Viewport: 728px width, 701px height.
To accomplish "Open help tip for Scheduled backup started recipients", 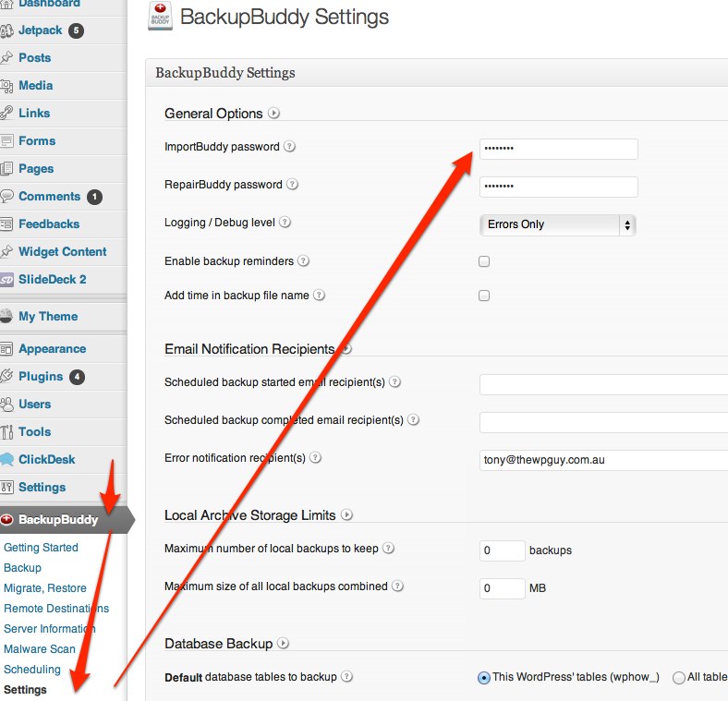I will (395, 382).
